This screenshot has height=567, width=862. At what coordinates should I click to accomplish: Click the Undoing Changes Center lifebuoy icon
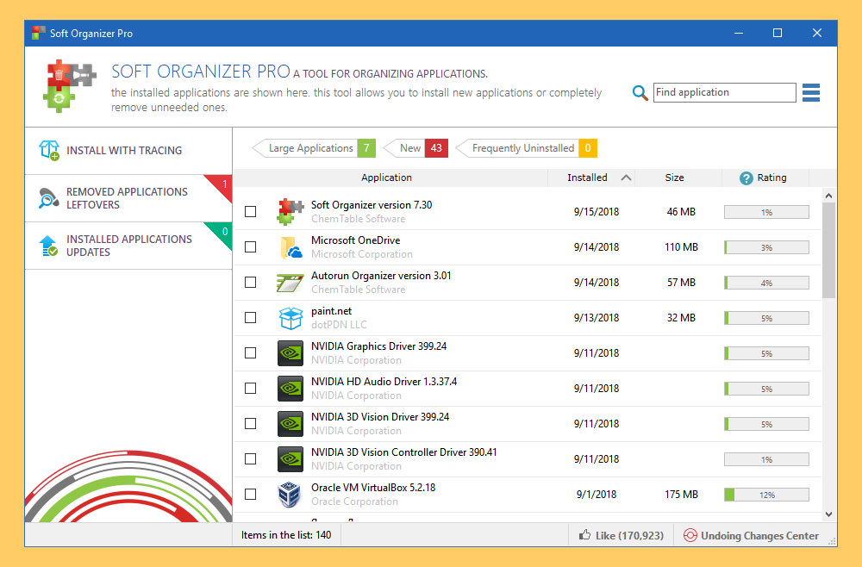[x=690, y=535]
